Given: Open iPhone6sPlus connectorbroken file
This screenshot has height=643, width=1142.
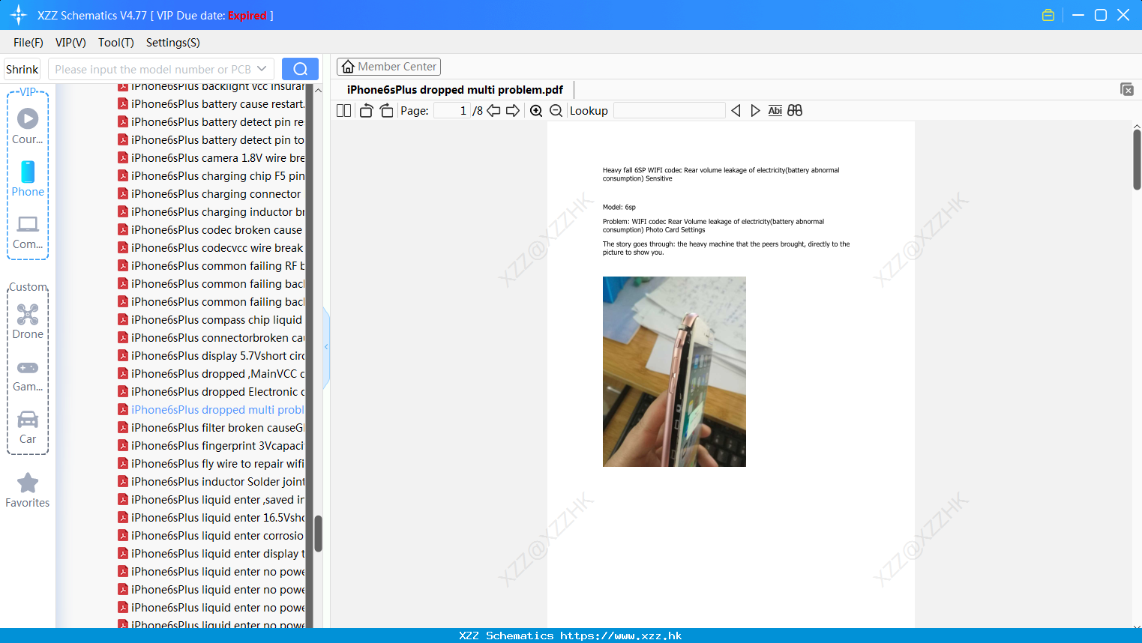Looking at the screenshot, I should click(211, 338).
